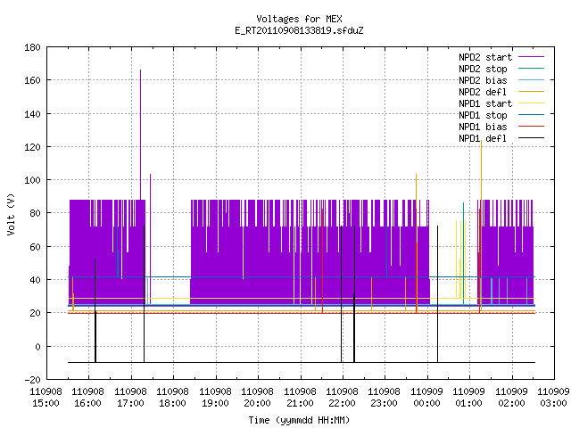Select the 'NPD1 stop' legend label
Viewport: 571px width, 428px height.
483,115
